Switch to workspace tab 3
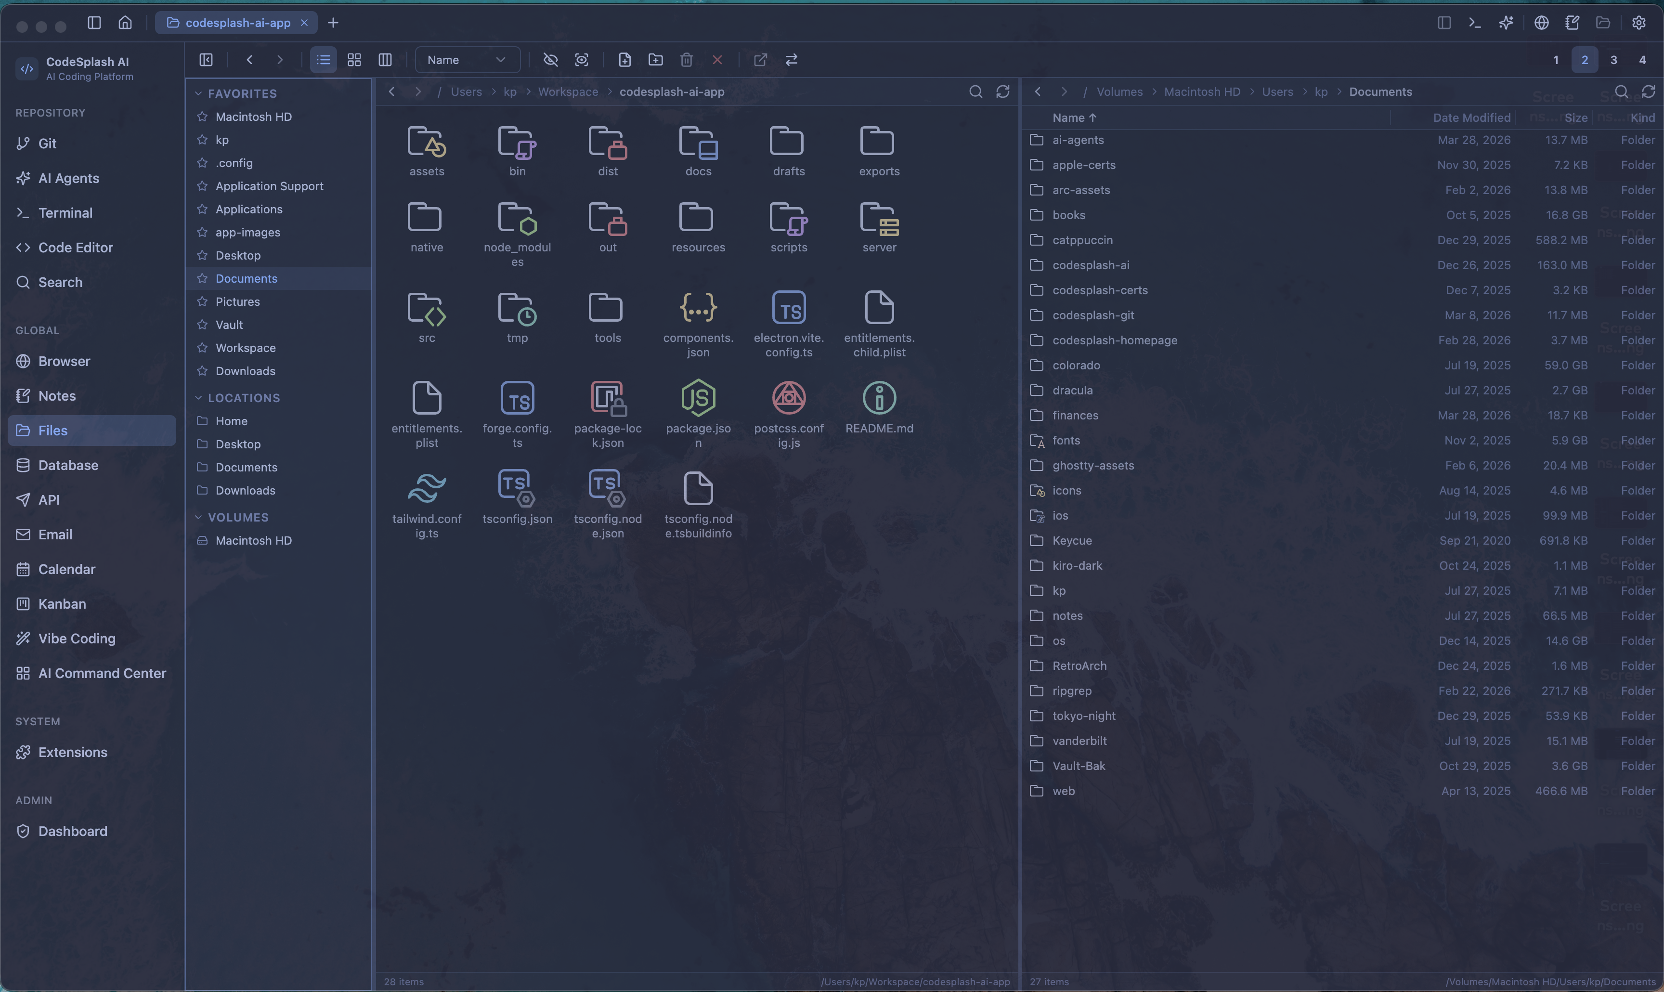Image resolution: width=1664 pixels, height=992 pixels. (1614, 60)
